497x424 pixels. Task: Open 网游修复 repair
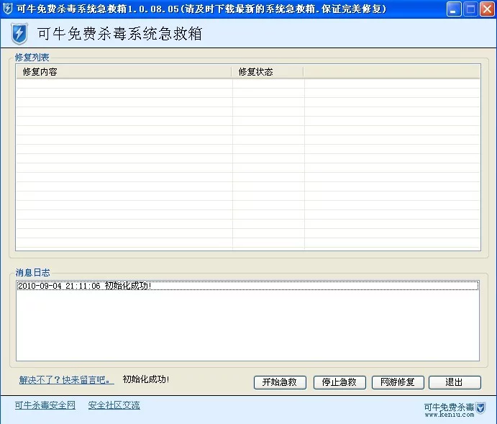pyautogui.click(x=398, y=382)
